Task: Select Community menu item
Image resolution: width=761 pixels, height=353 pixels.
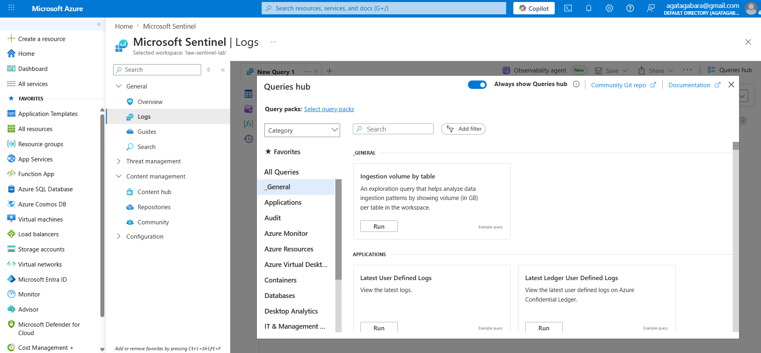Action: point(153,222)
